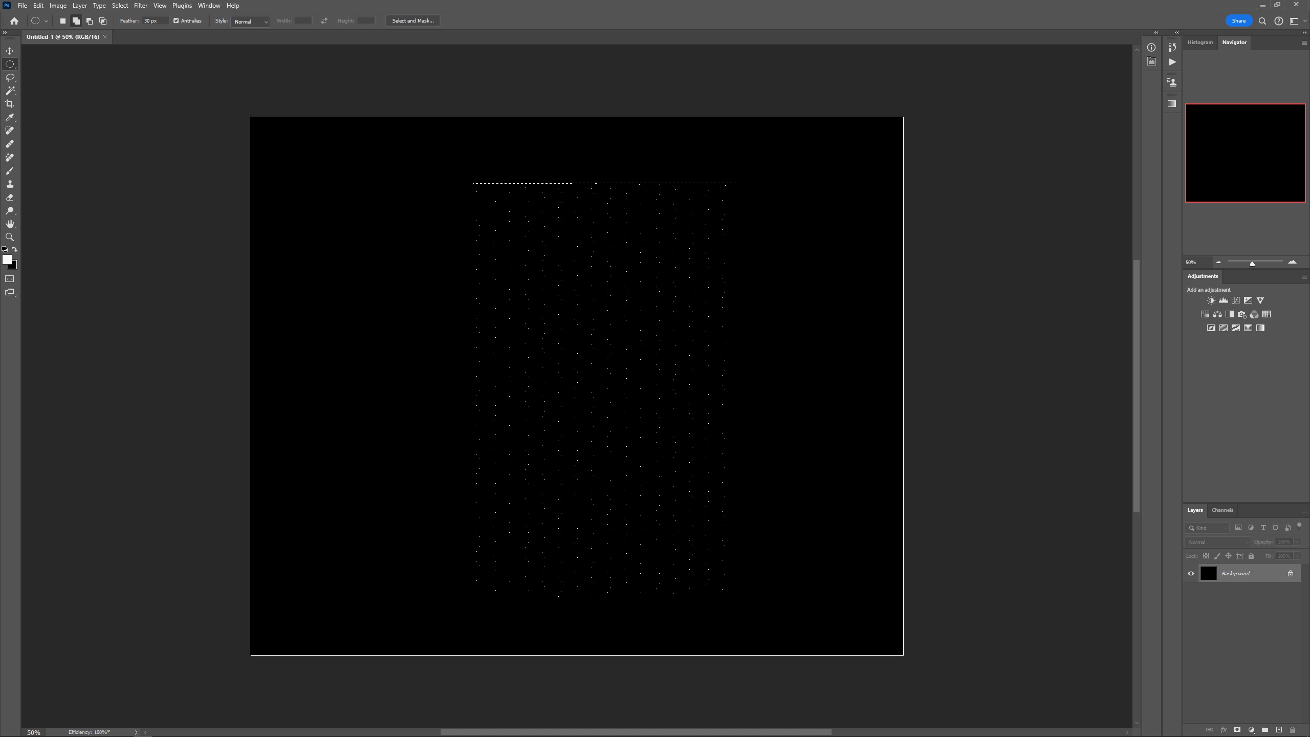Select the Eraser tool
This screenshot has height=737, width=1310.
10,197
